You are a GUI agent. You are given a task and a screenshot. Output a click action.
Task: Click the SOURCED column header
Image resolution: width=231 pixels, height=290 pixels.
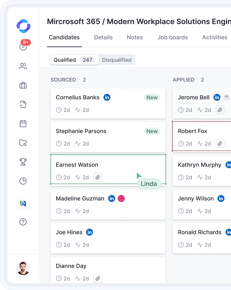pyautogui.click(x=63, y=80)
